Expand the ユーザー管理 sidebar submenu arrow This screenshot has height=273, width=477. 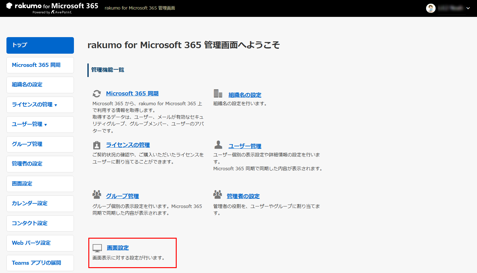click(x=46, y=125)
